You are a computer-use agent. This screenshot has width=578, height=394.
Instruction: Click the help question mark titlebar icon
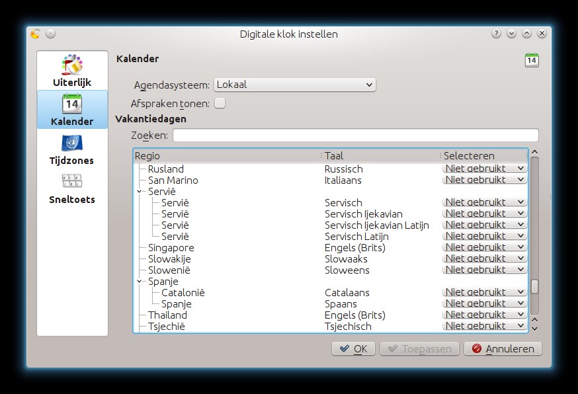click(495, 34)
